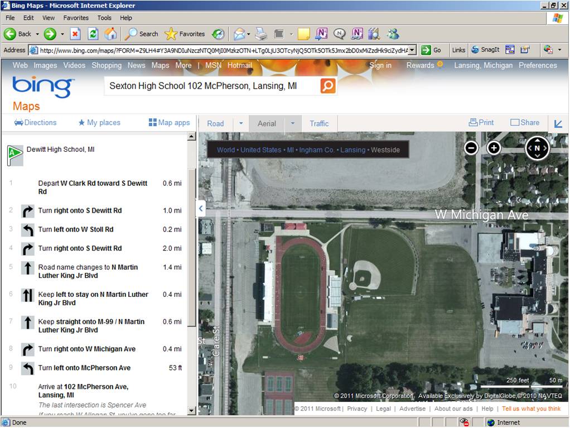
Task: Open My places
Action: [x=99, y=123]
